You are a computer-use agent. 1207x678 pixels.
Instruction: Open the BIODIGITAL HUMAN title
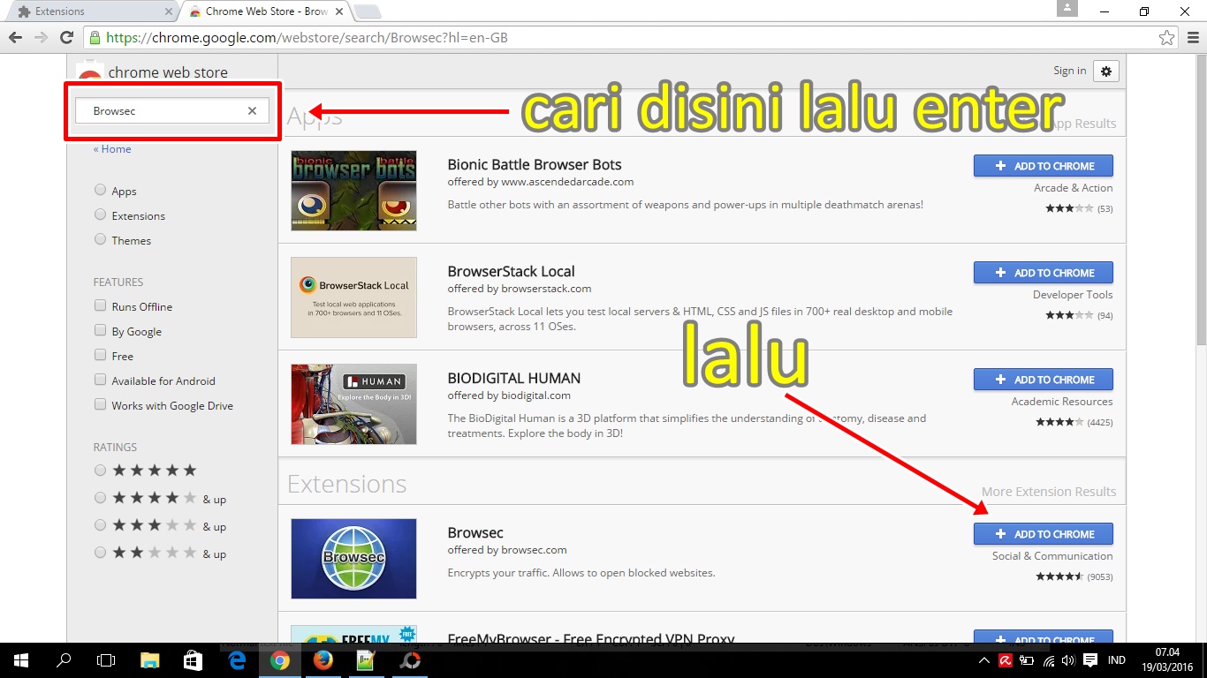click(x=514, y=379)
